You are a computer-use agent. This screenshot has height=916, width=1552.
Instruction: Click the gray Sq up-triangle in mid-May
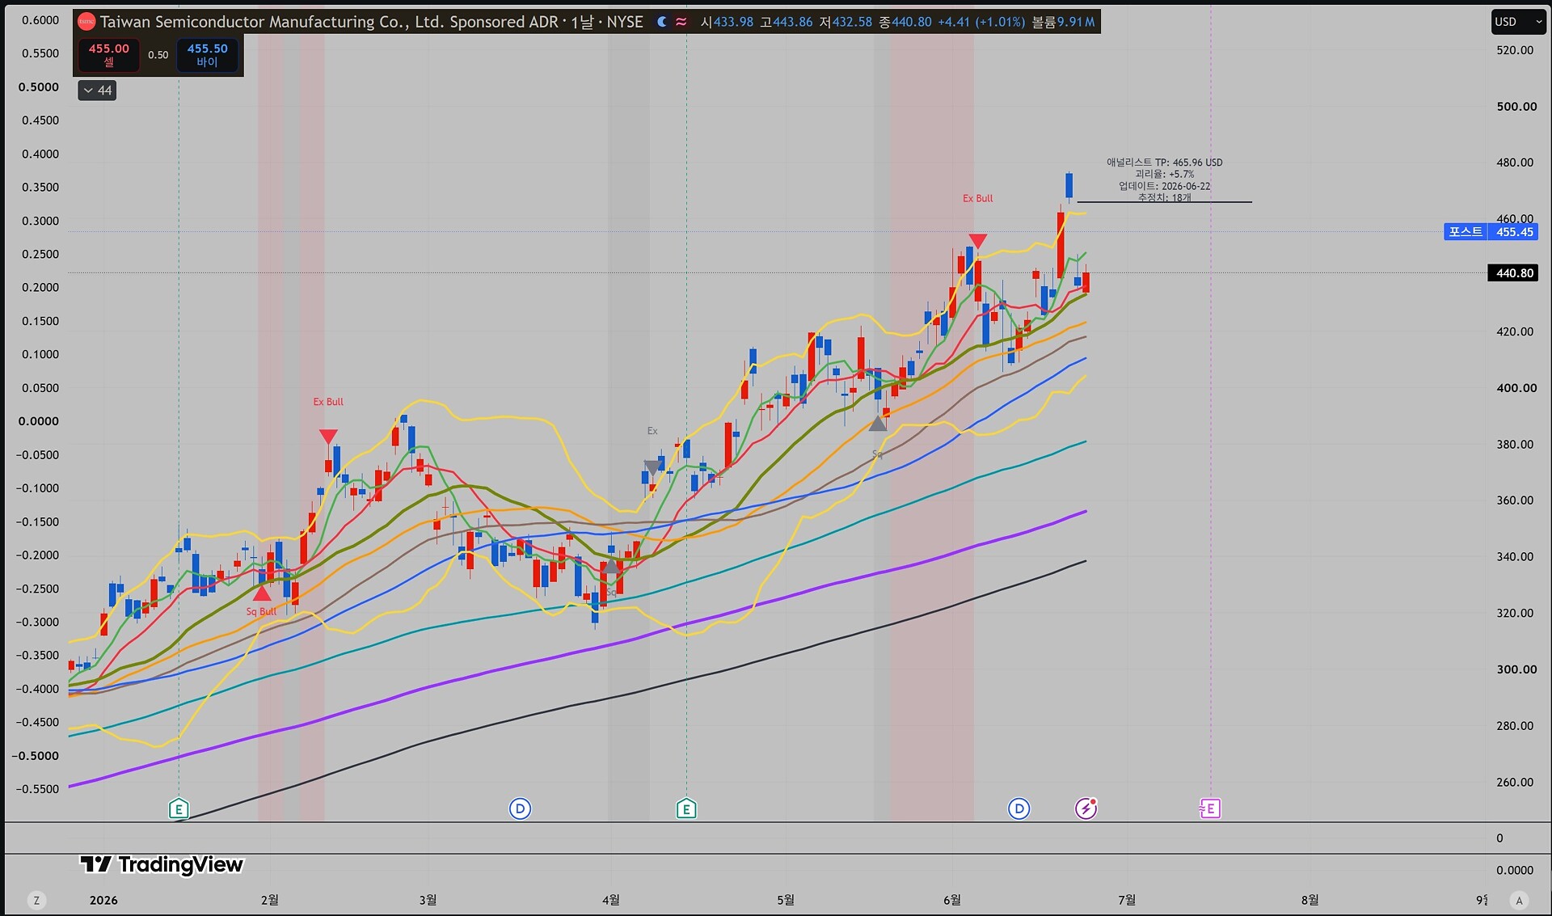tap(877, 423)
